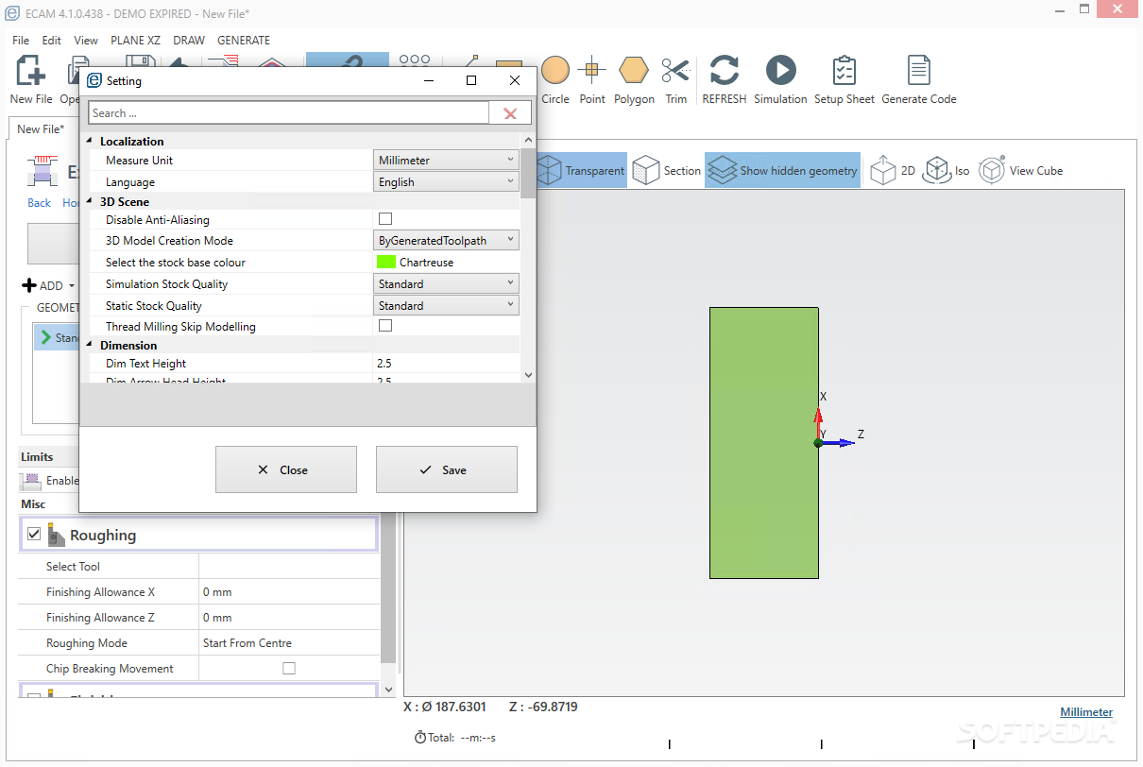The width and height of the screenshot is (1143, 767).
Task: Click the green stock rectangle in viewport
Action: click(763, 442)
